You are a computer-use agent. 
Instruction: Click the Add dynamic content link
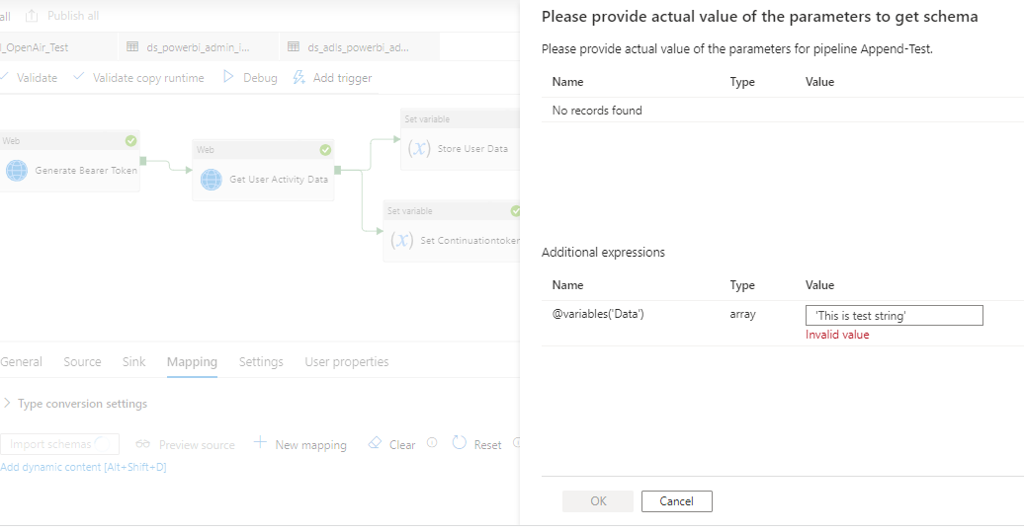click(83, 467)
